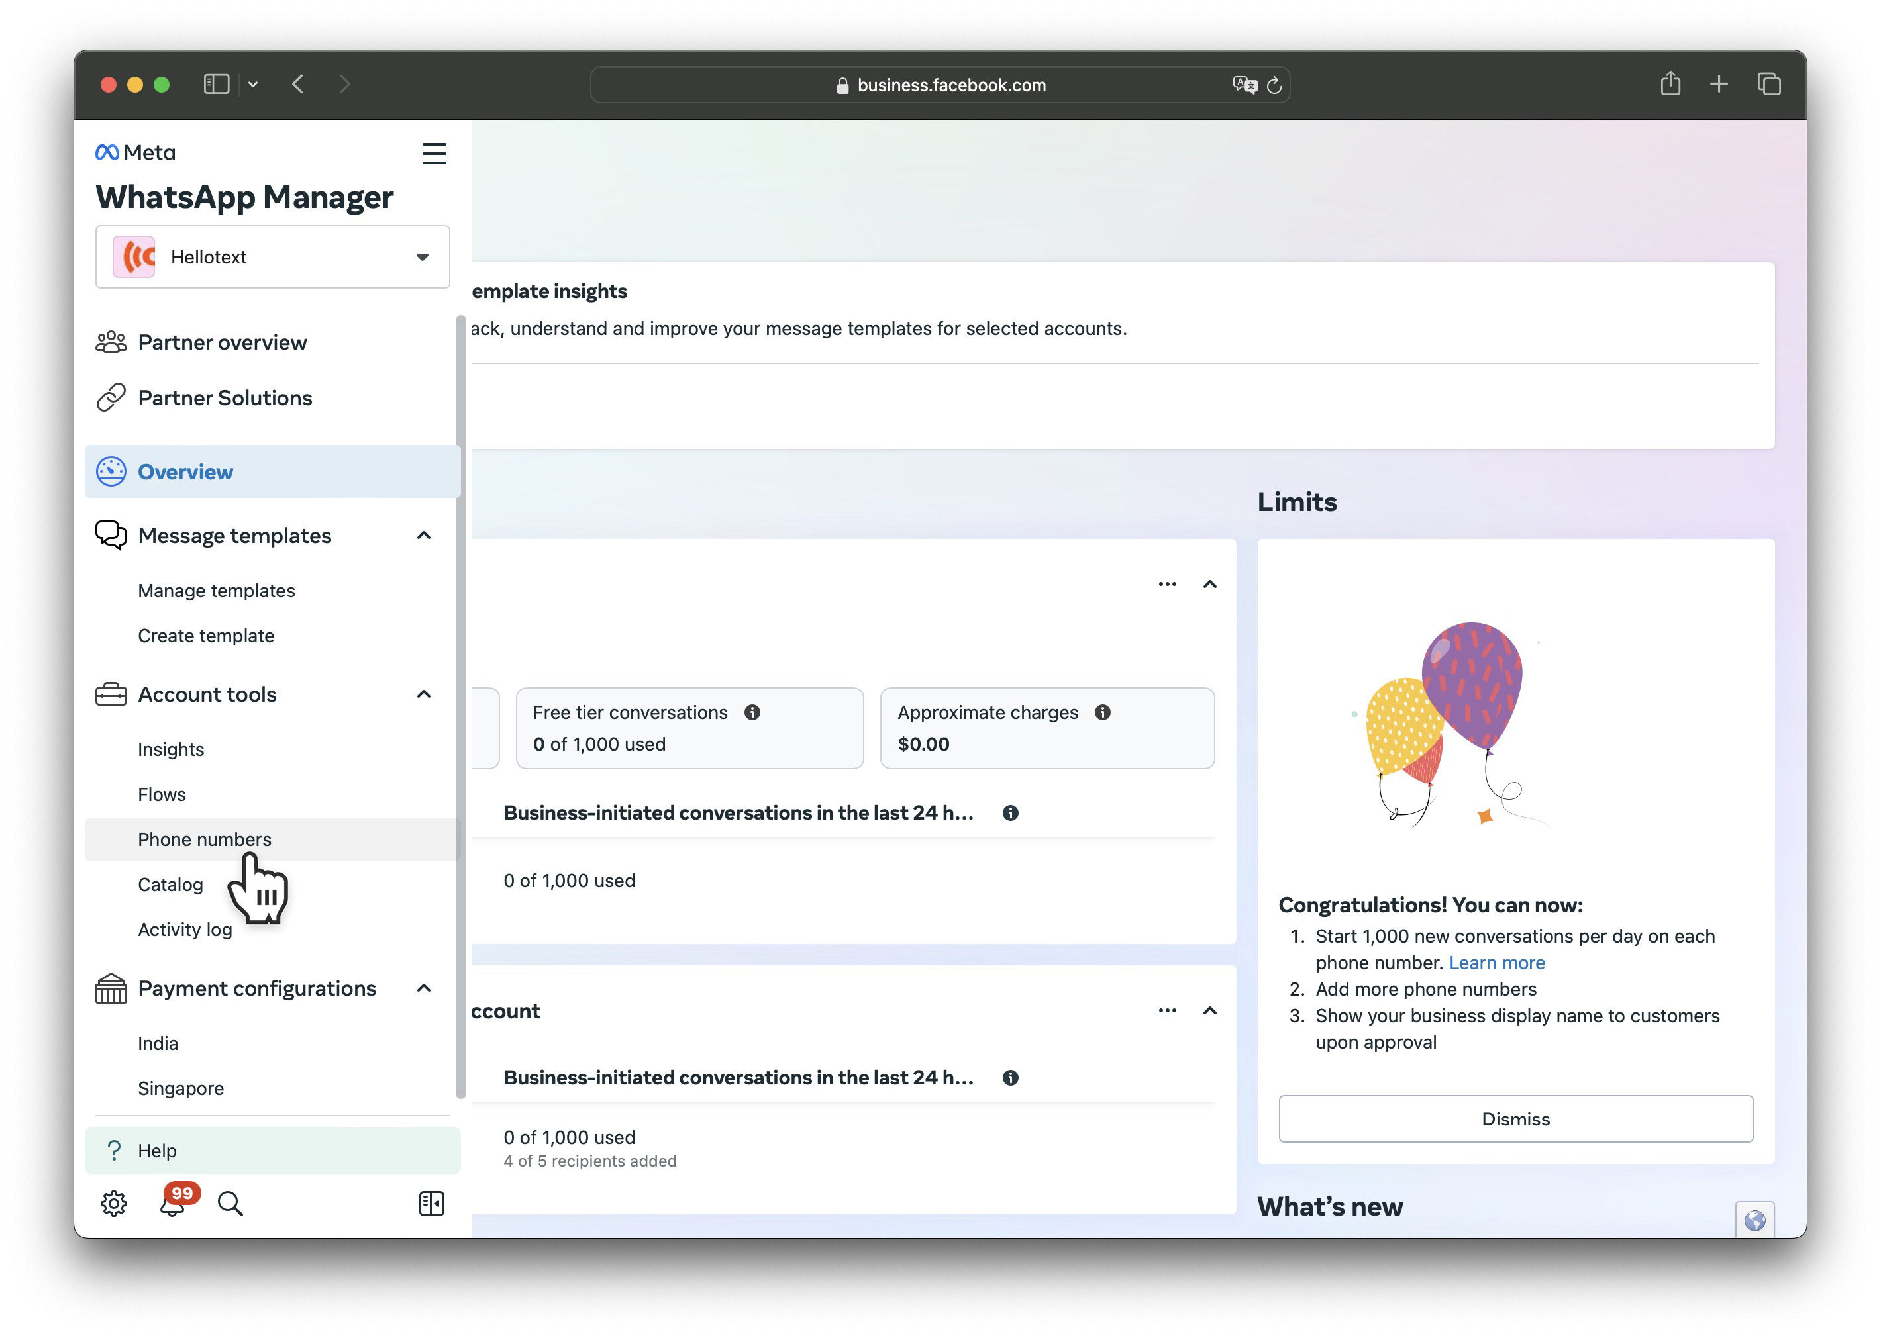Click the What's new heading

point(1330,1206)
